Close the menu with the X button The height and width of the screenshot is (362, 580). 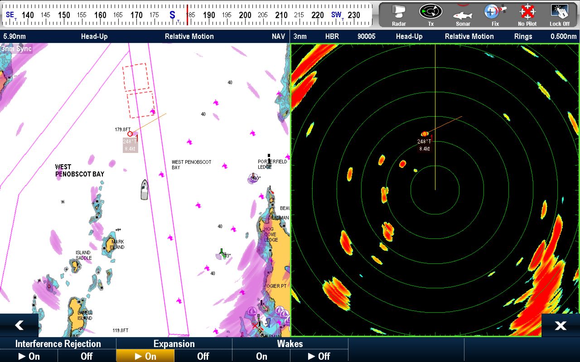561,325
